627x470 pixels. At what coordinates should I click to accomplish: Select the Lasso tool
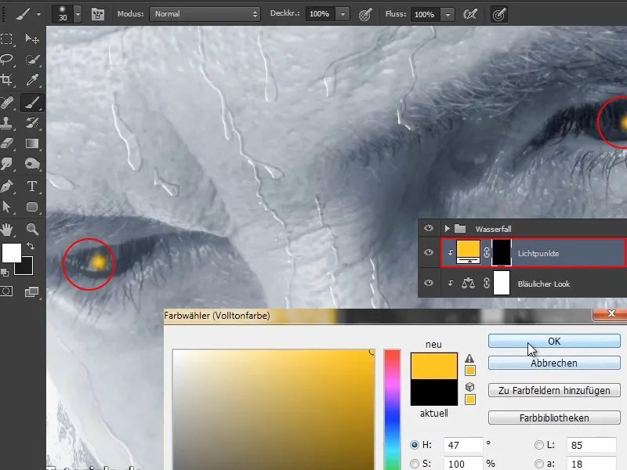click(x=7, y=60)
